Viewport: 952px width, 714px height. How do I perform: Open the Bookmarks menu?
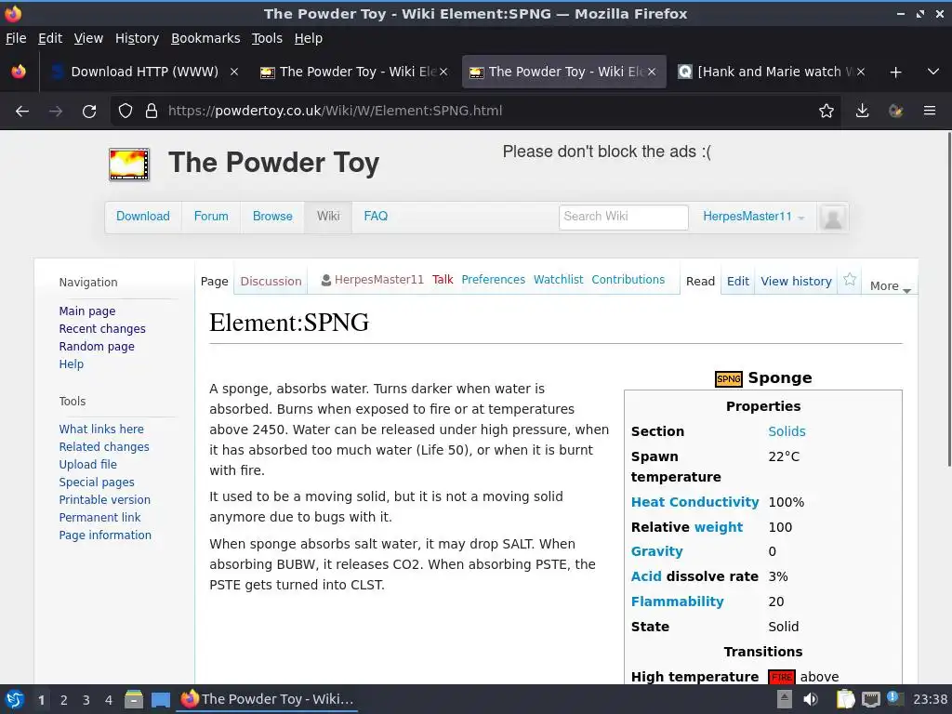tap(205, 38)
